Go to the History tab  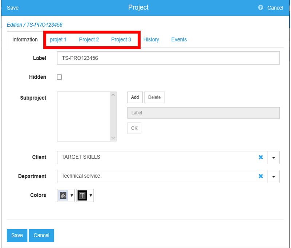pyautogui.click(x=151, y=39)
